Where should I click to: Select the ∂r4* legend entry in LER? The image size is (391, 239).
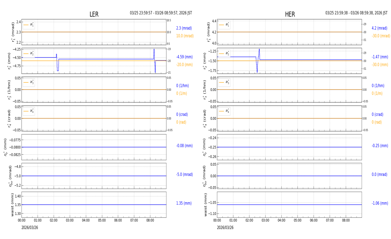pos(29,111)
